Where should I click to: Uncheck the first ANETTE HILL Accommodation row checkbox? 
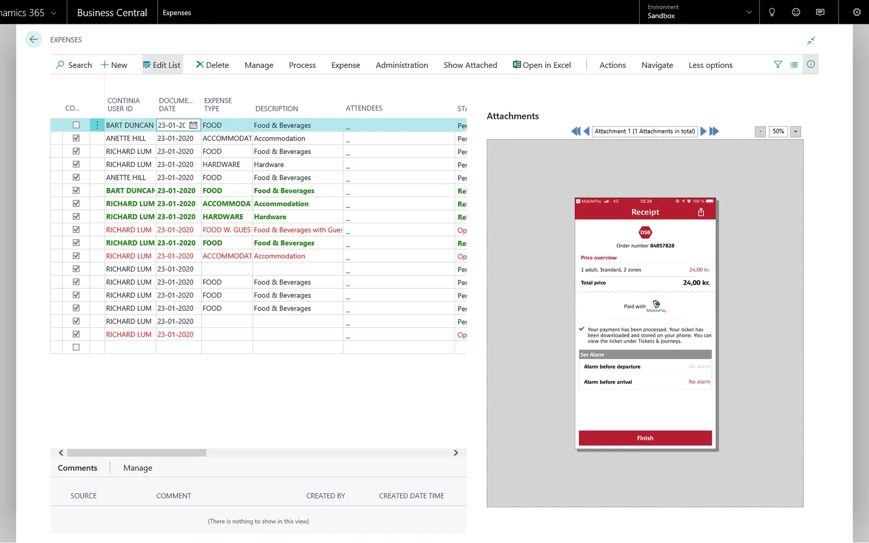pos(76,138)
